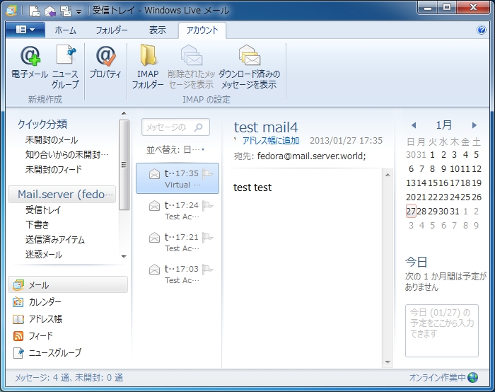Select 知り合いからの未開封 quick view
Screen dimensions: 495x392
coord(67,155)
